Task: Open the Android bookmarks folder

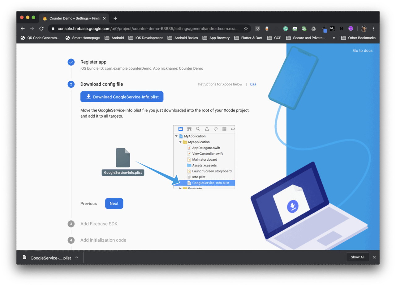Action: click(x=114, y=38)
